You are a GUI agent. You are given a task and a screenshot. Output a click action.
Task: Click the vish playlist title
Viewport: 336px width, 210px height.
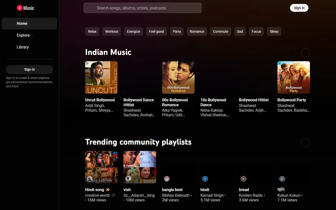point(127,190)
